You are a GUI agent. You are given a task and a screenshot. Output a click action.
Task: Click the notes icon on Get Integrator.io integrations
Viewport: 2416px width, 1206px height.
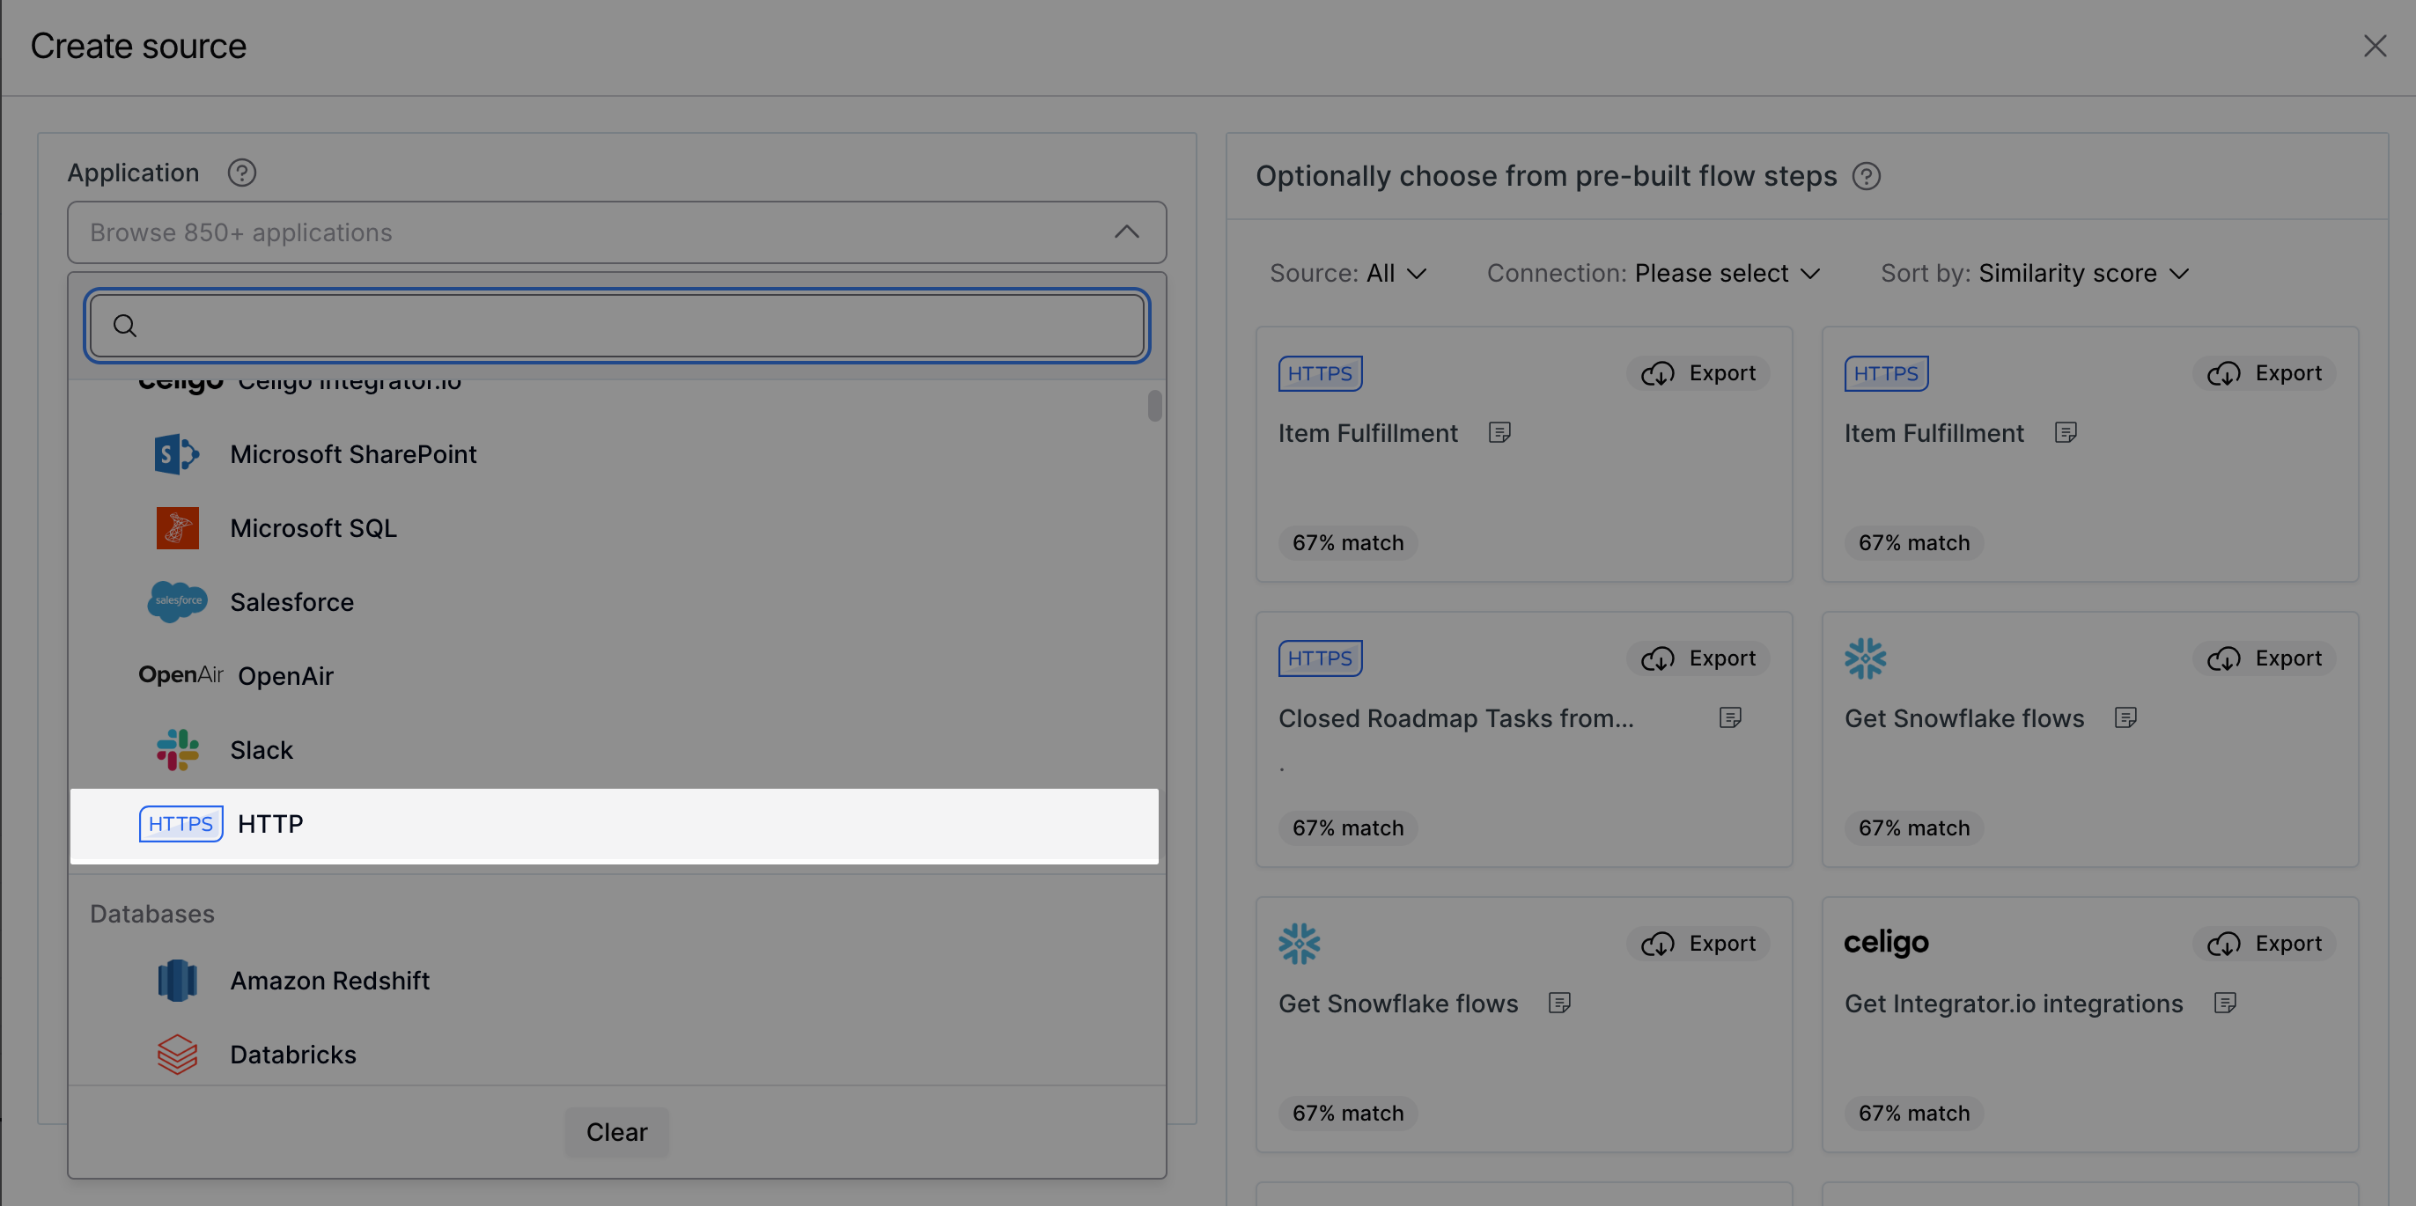pos(2228,1003)
